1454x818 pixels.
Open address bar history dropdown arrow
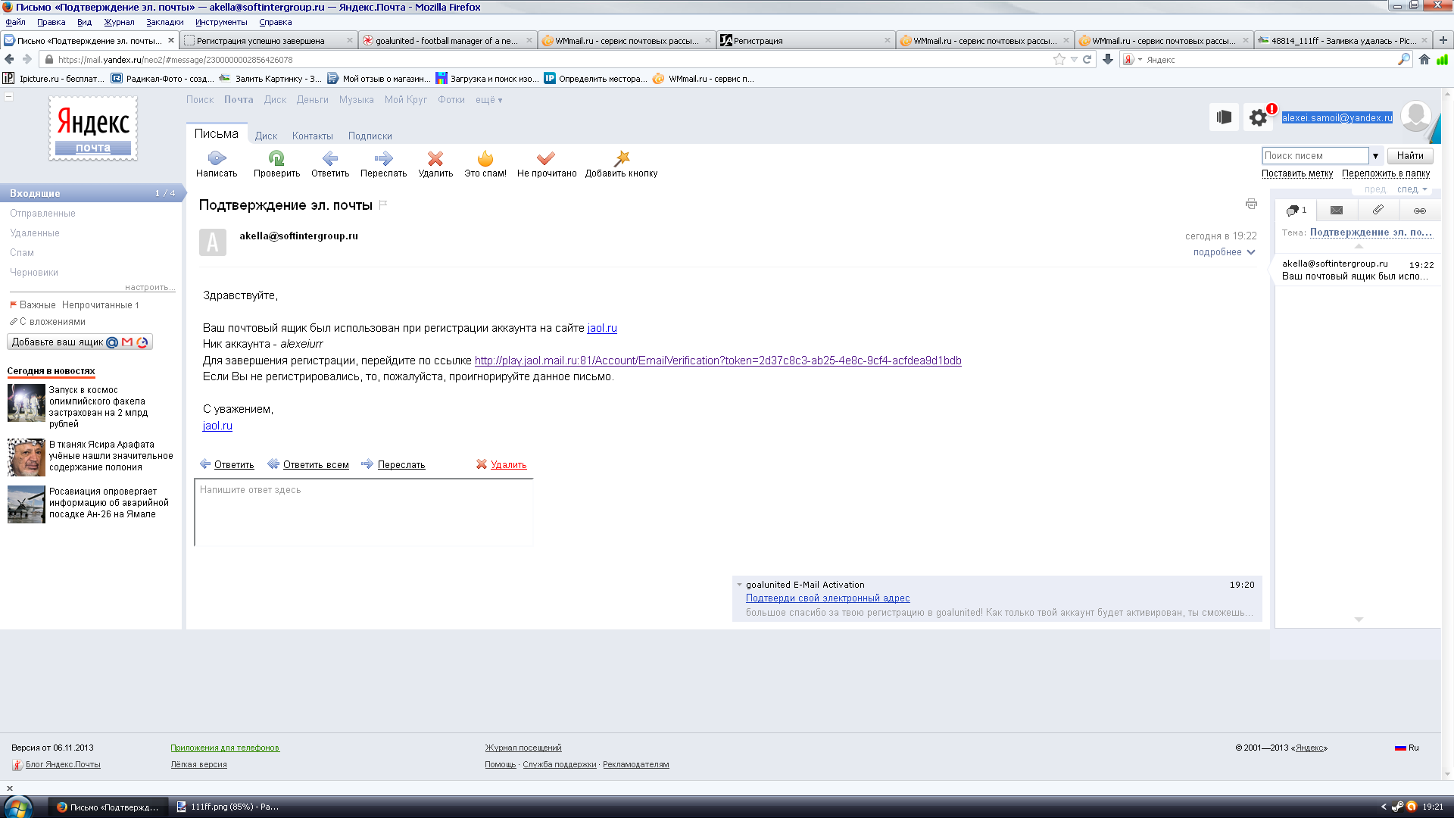pos(1074,59)
